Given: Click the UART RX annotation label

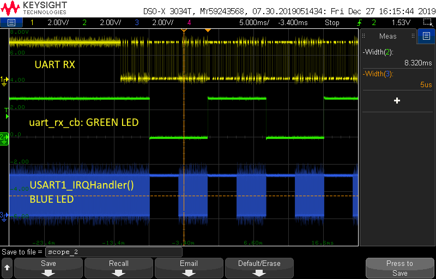Looking at the screenshot, I should click(55, 65).
